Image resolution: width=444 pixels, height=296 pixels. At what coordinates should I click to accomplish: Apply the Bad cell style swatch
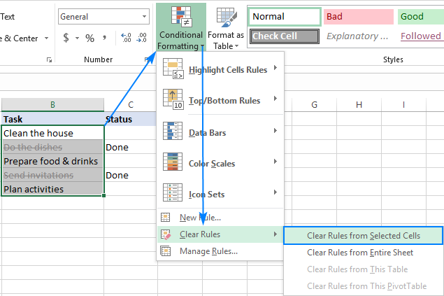point(357,17)
